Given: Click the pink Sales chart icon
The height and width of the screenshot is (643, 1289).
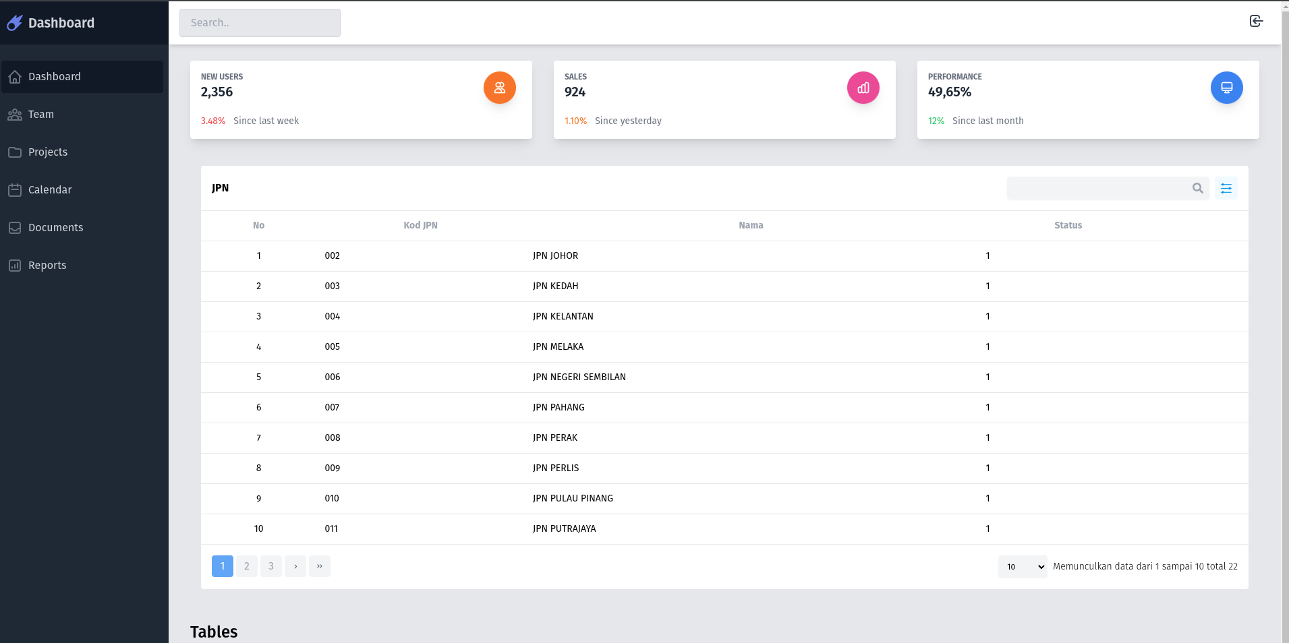Looking at the screenshot, I should pos(863,88).
